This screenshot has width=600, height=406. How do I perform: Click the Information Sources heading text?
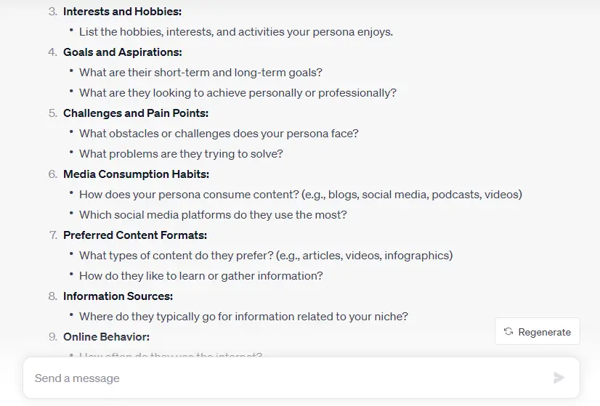point(118,296)
